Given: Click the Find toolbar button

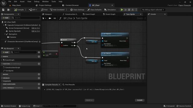Looking at the screenshot, I should 44,10.
